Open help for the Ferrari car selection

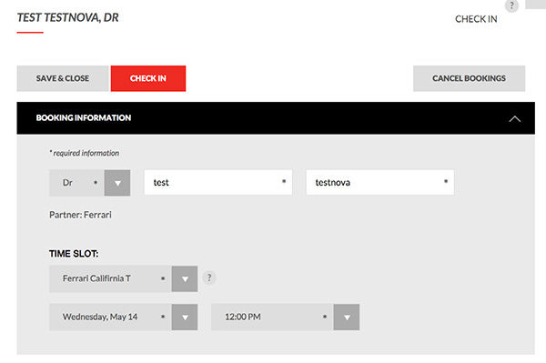pyautogui.click(x=209, y=277)
